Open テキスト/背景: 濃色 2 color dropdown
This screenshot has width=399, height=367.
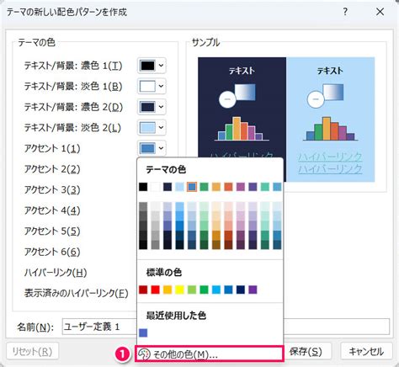(x=152, y=107)
